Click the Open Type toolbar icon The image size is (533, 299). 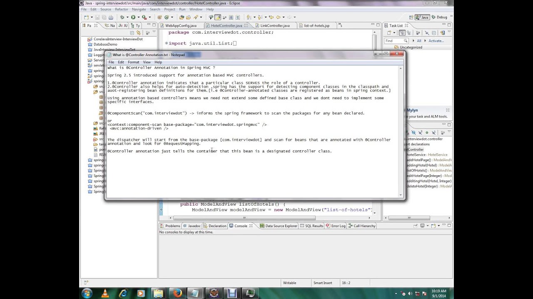coord(182,17)
